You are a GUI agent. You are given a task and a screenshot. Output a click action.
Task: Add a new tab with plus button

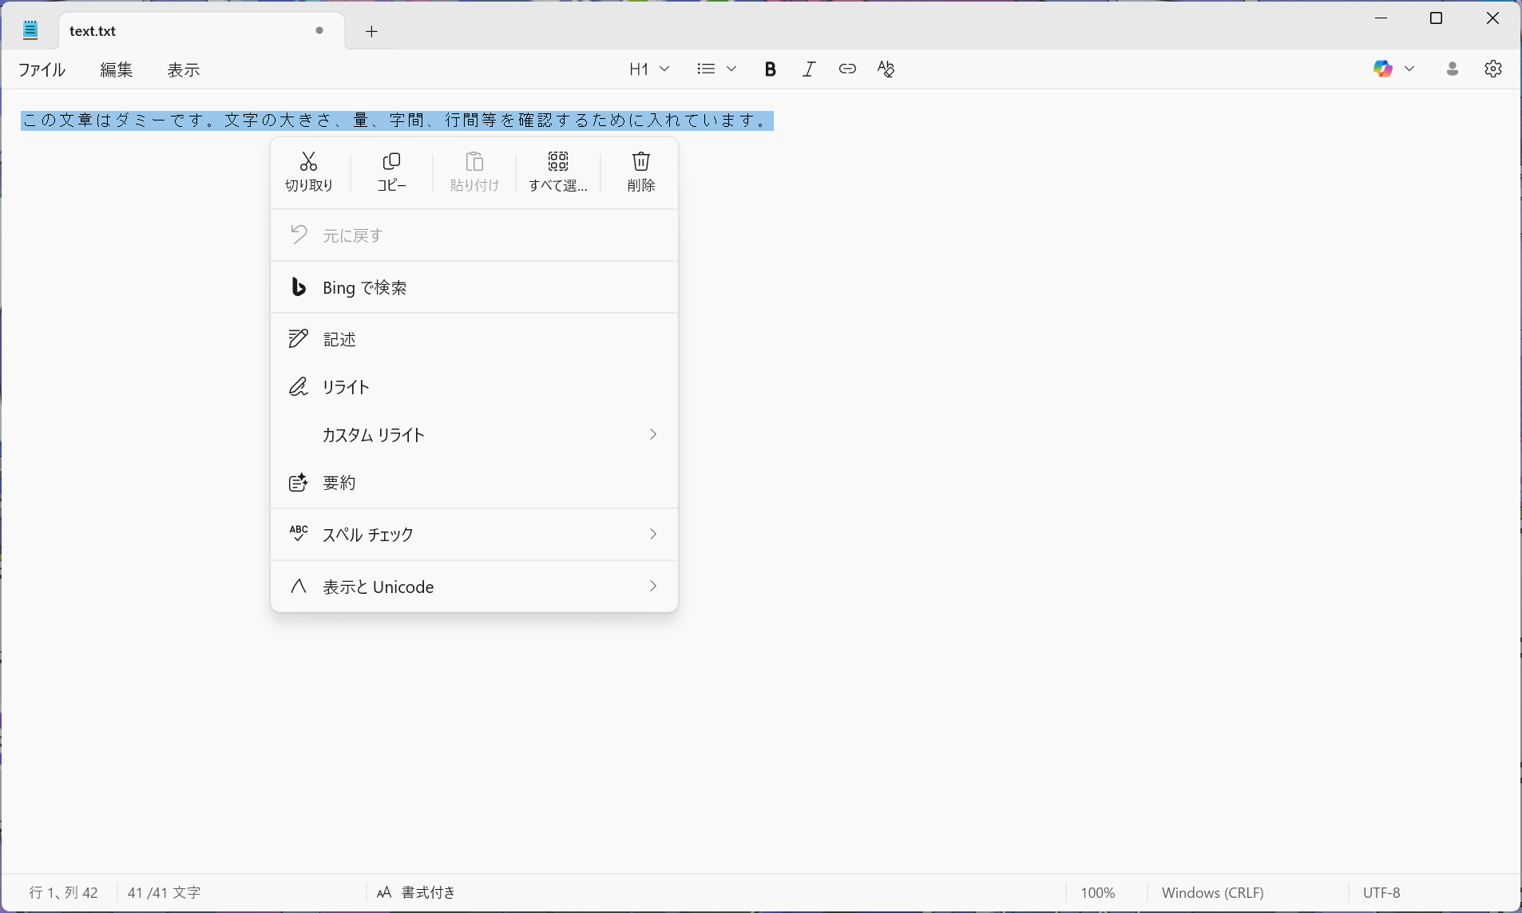pyautogui.click(x=371, y=31)
